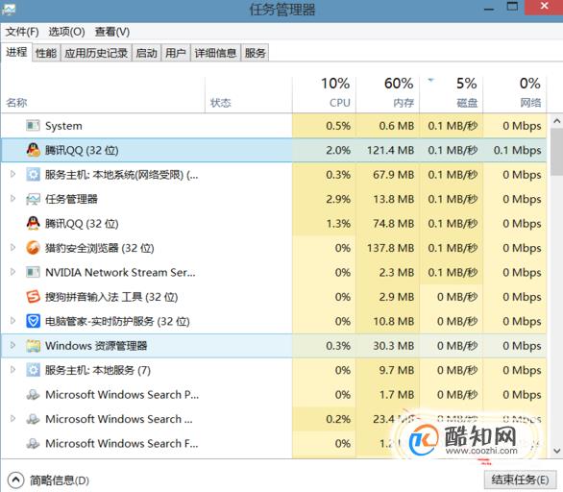The image size is (563, 492).
Task: Click the 猎豹安全浏览器 browser icon
Action: pyautogui.click(x=33, y=248)
